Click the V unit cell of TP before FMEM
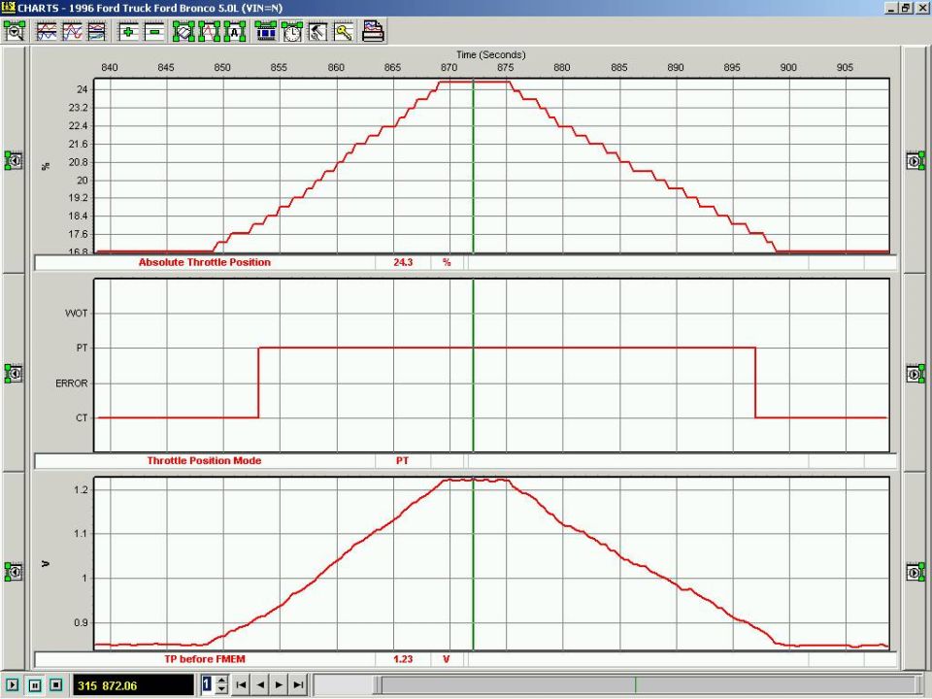 447,659
